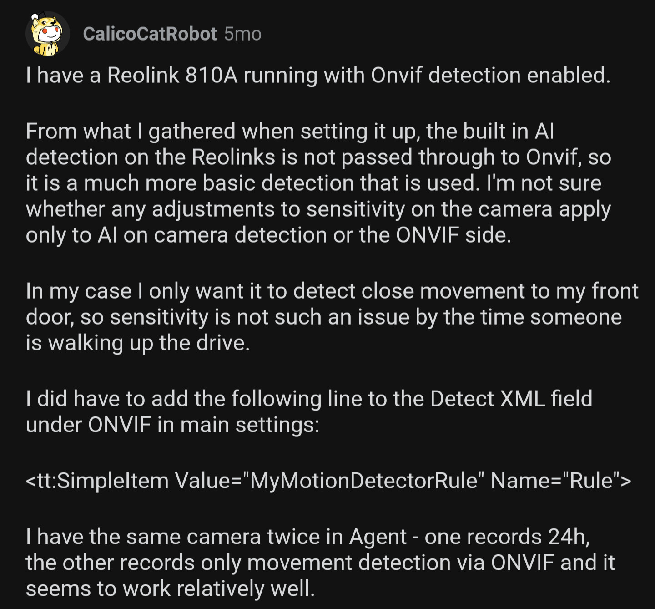Open the CalicoCatRobot username profile link
655x609 pixels.
(x=150, y=34)
